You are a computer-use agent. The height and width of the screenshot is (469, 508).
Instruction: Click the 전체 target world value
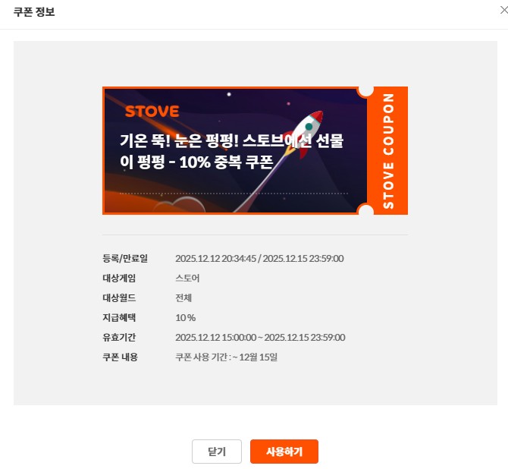[x=183, y=297]
